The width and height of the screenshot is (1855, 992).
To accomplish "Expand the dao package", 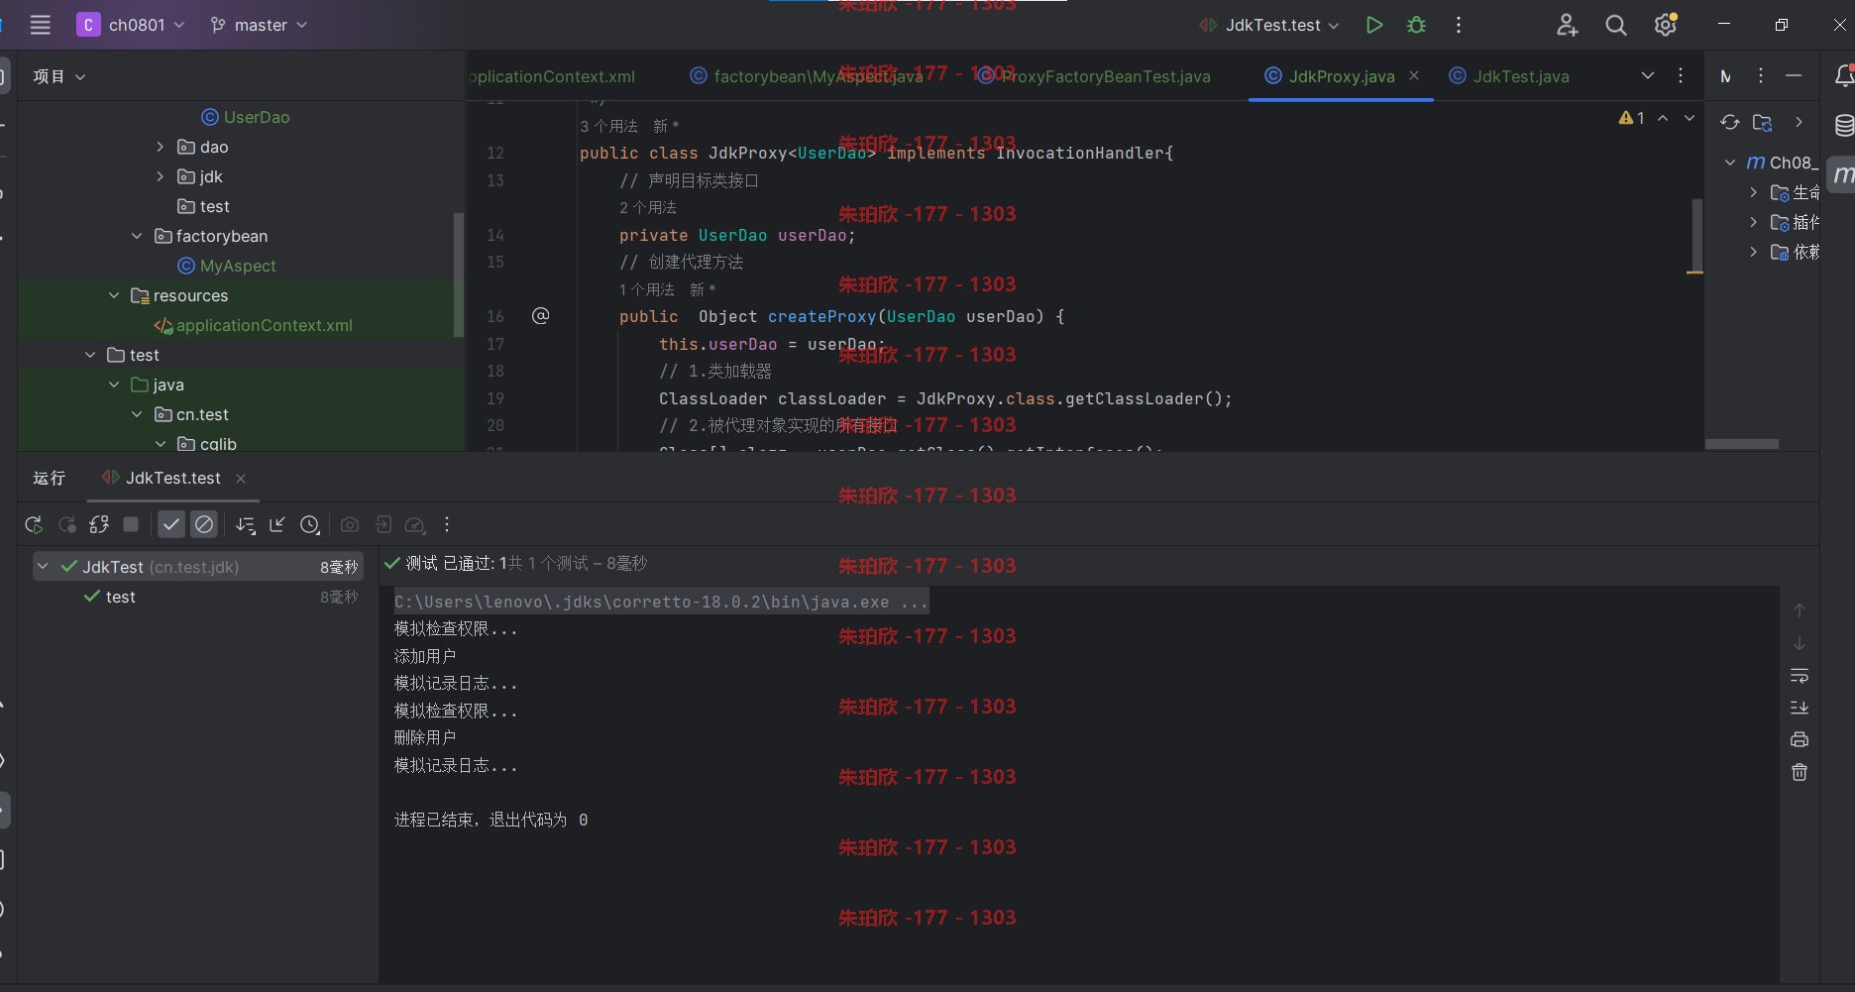I will 160,147.
